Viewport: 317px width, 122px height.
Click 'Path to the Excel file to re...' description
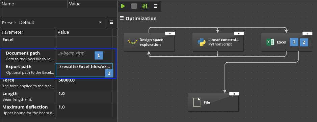click(x=30, y=59)
